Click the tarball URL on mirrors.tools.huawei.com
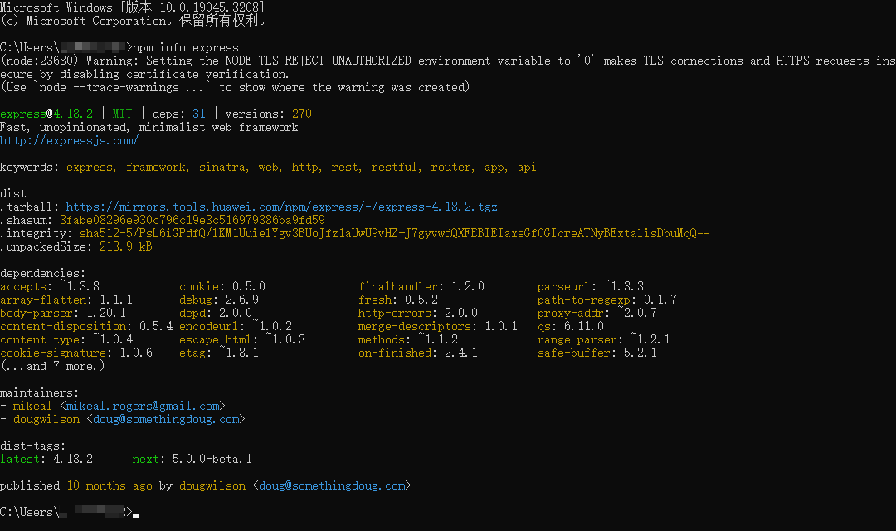Screen dimensions: 896x531 pos(281,207)
